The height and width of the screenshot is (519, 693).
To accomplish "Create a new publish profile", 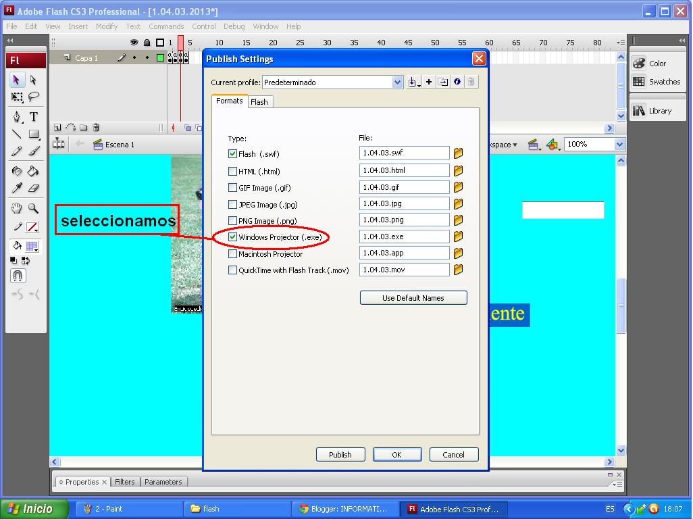I will pos(429,82).
